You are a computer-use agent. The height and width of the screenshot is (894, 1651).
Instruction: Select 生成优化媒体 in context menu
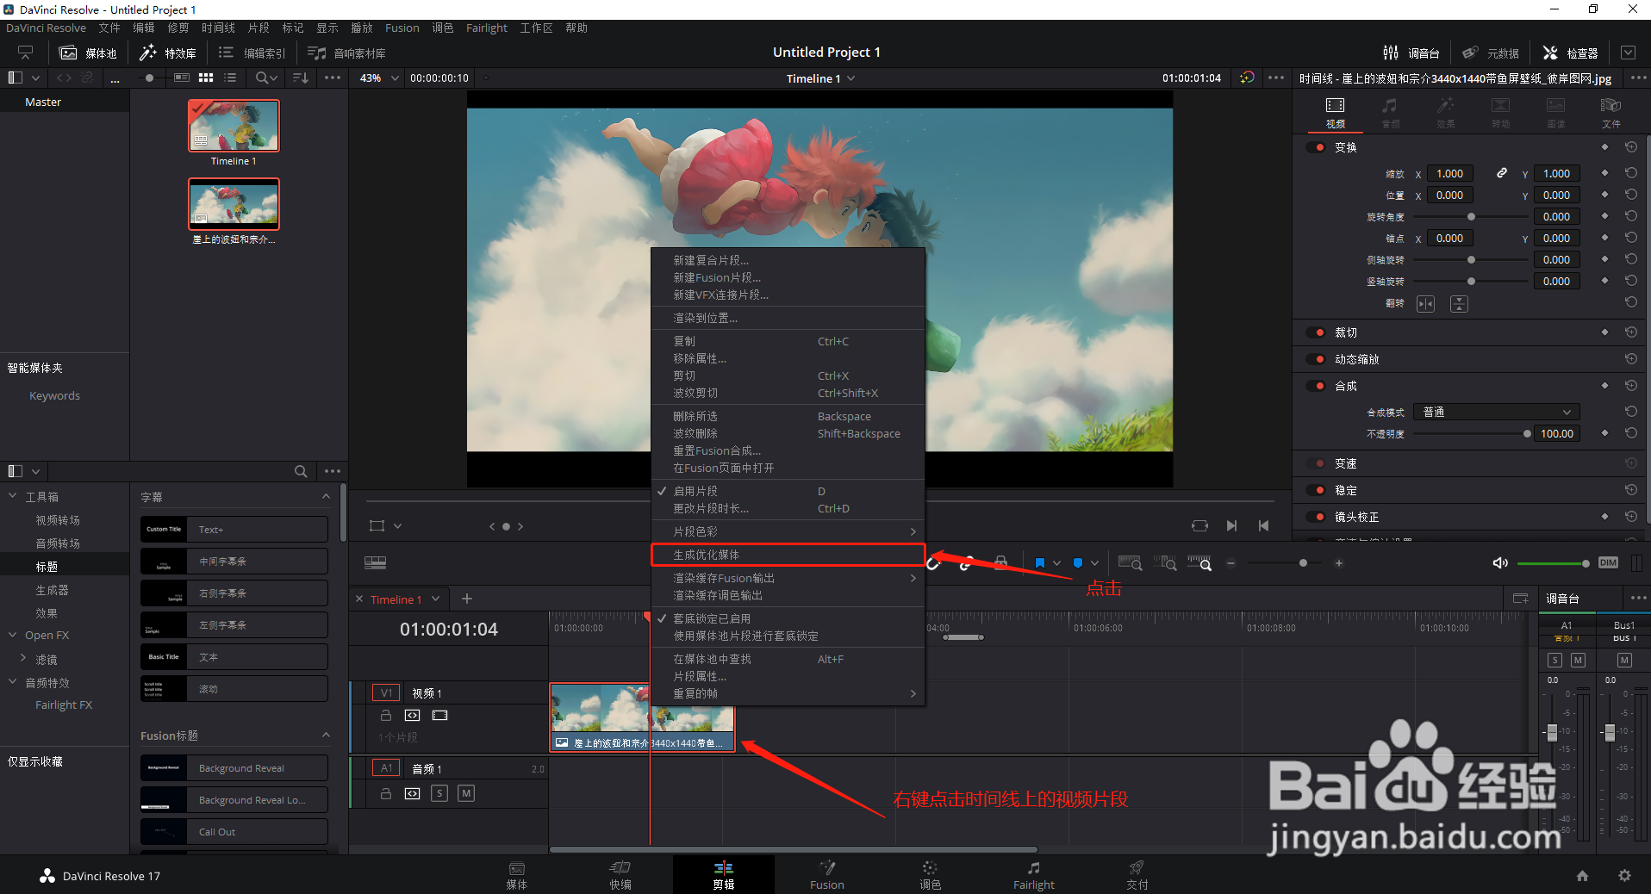coord(788,555)
